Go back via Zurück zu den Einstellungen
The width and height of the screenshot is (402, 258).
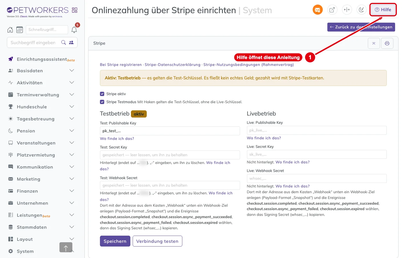click(361, 27)
